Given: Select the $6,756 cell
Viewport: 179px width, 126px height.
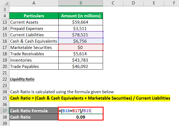Looking at the screenshot, I should pos(81,41).
